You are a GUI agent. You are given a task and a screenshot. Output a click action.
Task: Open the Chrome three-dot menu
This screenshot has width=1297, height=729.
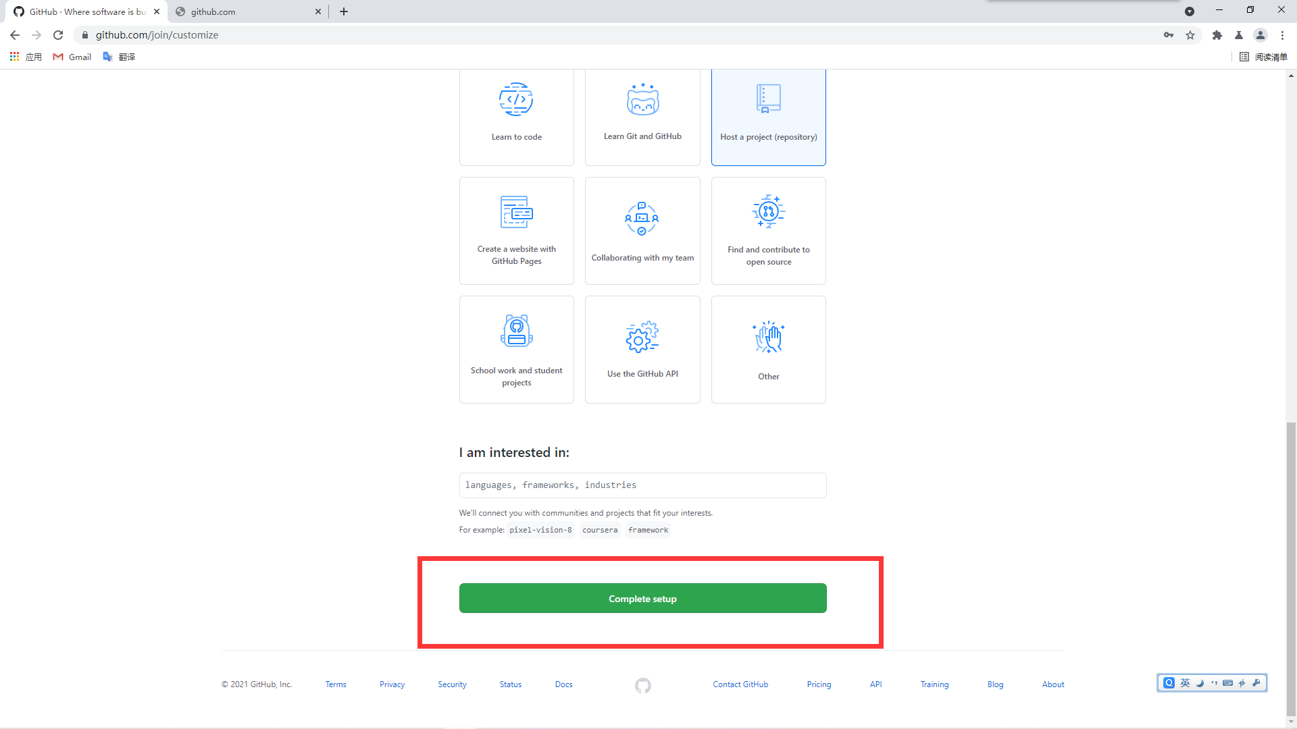pos(1282,35)
